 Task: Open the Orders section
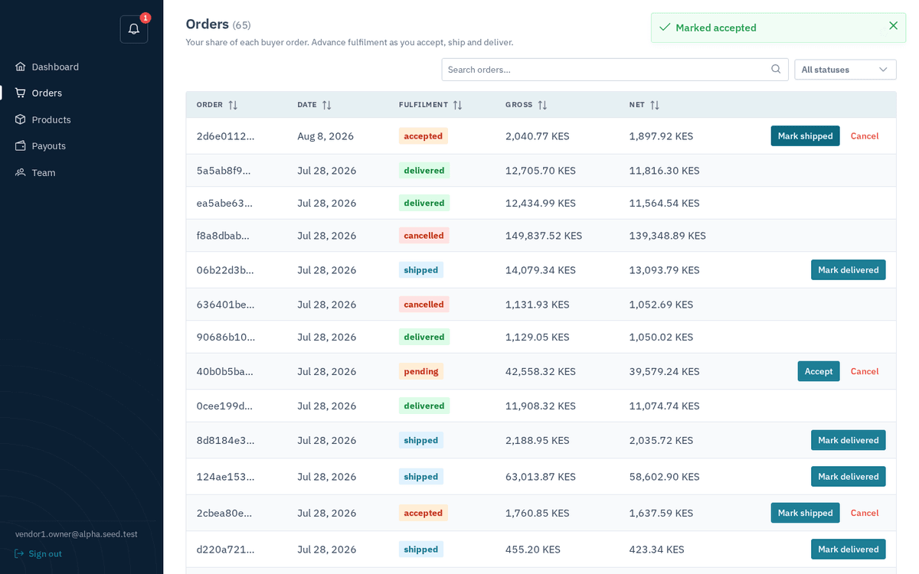click(47, 93)
